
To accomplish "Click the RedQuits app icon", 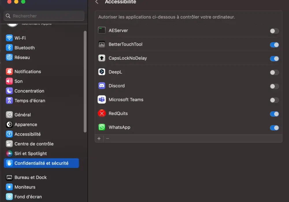I will 101,113.
